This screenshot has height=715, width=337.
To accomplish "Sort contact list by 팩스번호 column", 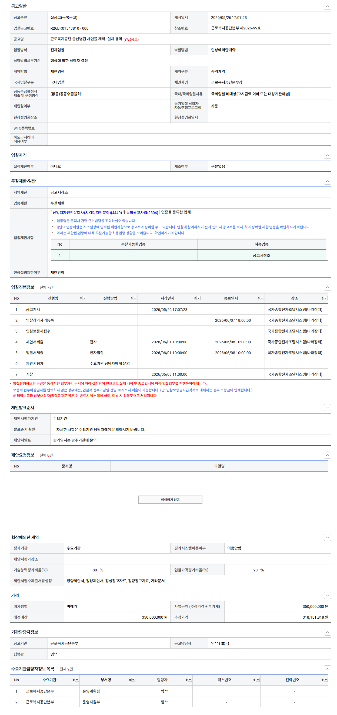I will pos(254,680).
